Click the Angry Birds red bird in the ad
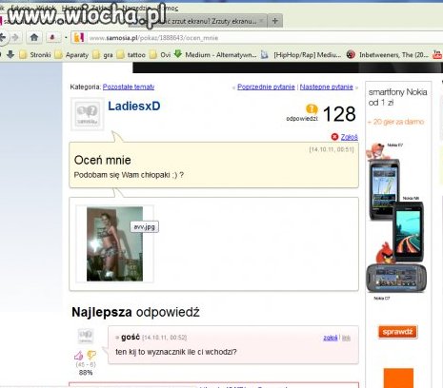The height and width of the screenshot is (388, 443). (x=385, y=253)
